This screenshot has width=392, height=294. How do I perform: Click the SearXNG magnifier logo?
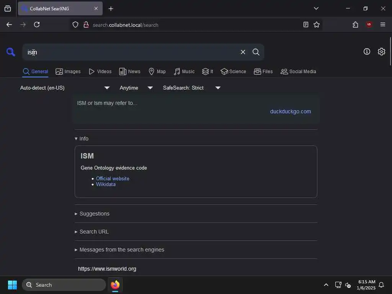pyautogui.click(x=11, y=52)
